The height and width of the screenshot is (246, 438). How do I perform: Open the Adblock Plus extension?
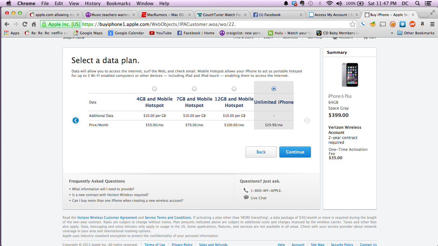[x=412, y=24]
